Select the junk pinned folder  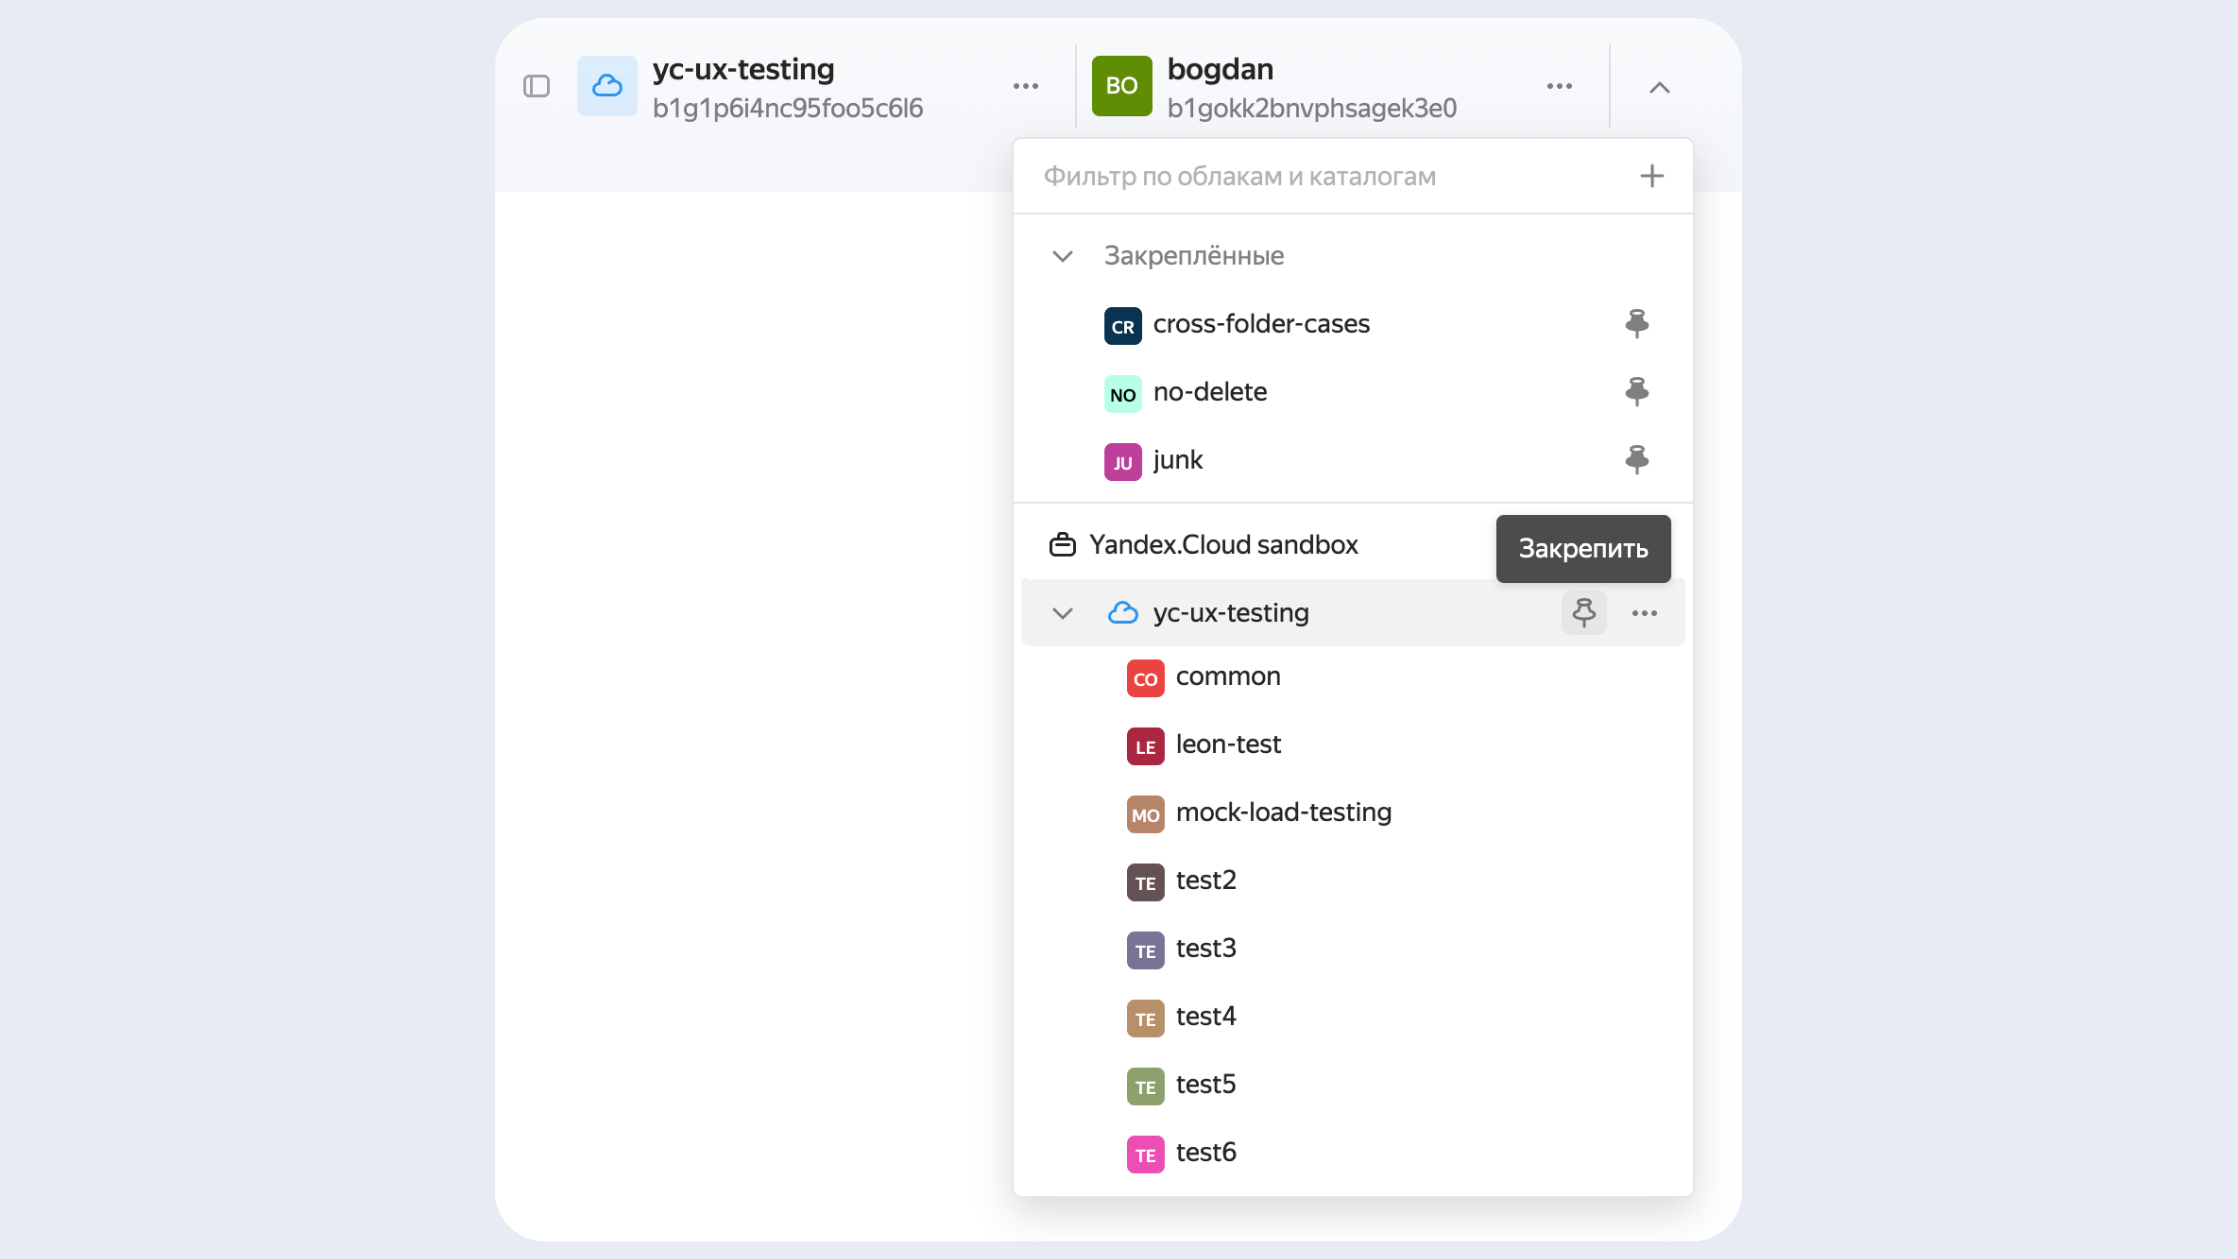click(x=1353, y=460)
